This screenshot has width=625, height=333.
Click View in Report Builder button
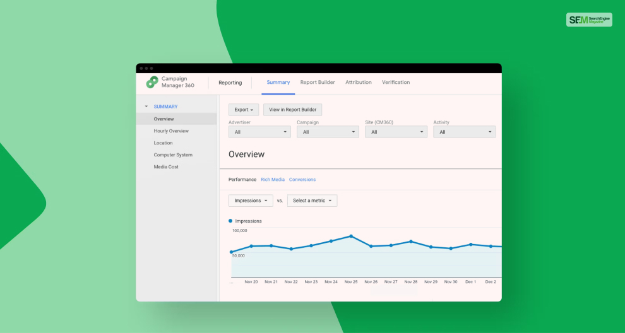point(292,110)
